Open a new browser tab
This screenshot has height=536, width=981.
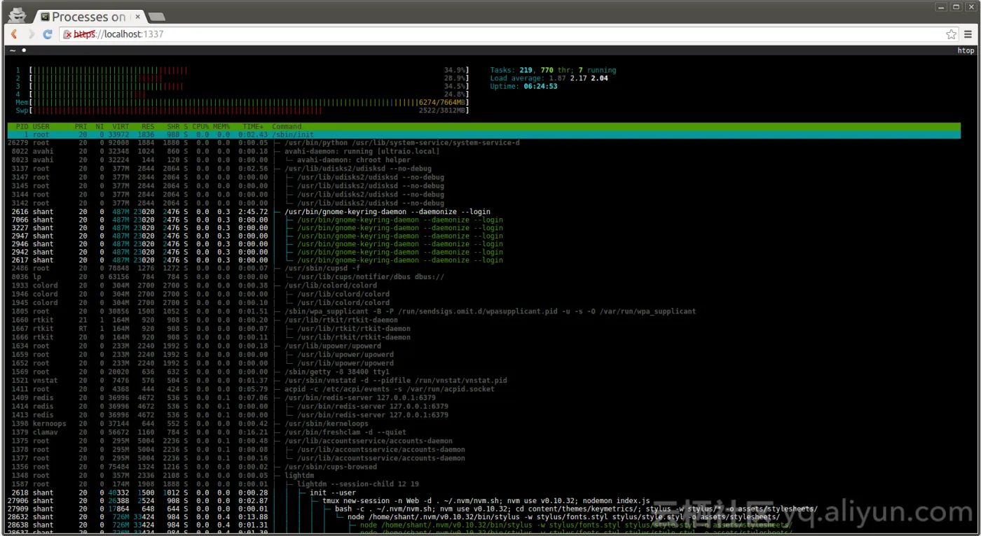157,17
